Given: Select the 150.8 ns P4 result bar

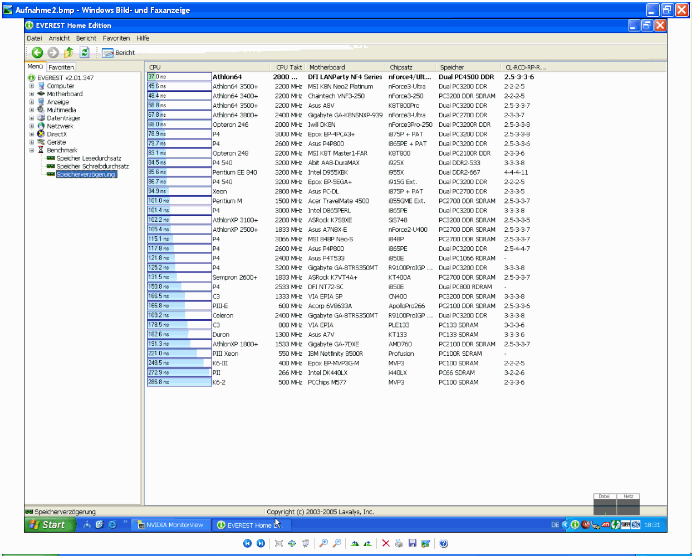Looking at the screenshot, I should [179, 287].
